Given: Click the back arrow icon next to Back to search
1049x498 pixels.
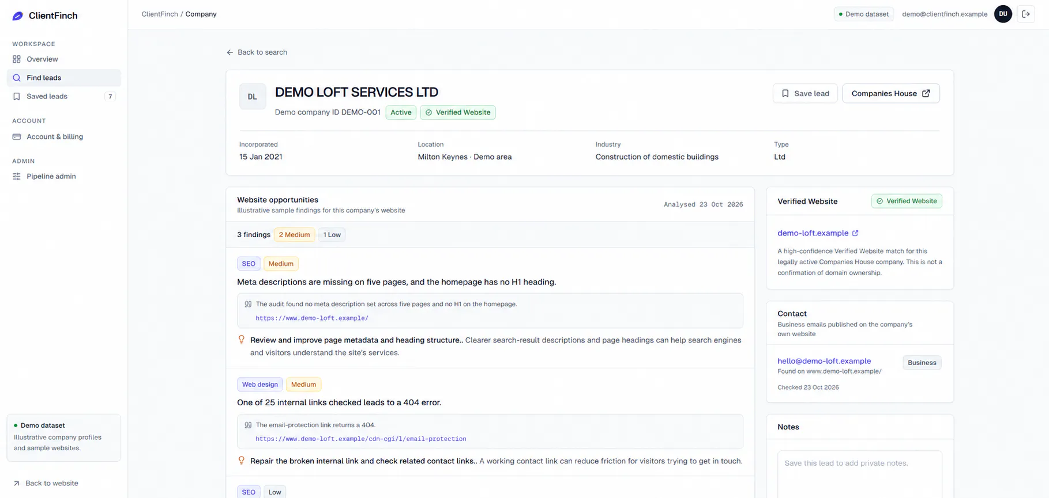Looking at the screenshot, I should (230, 52).
